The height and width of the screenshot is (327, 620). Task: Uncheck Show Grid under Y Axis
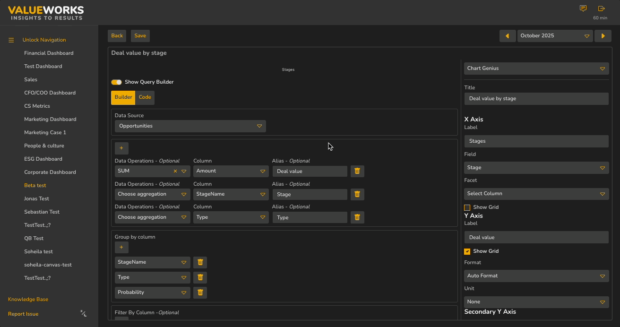click(467, 251)
